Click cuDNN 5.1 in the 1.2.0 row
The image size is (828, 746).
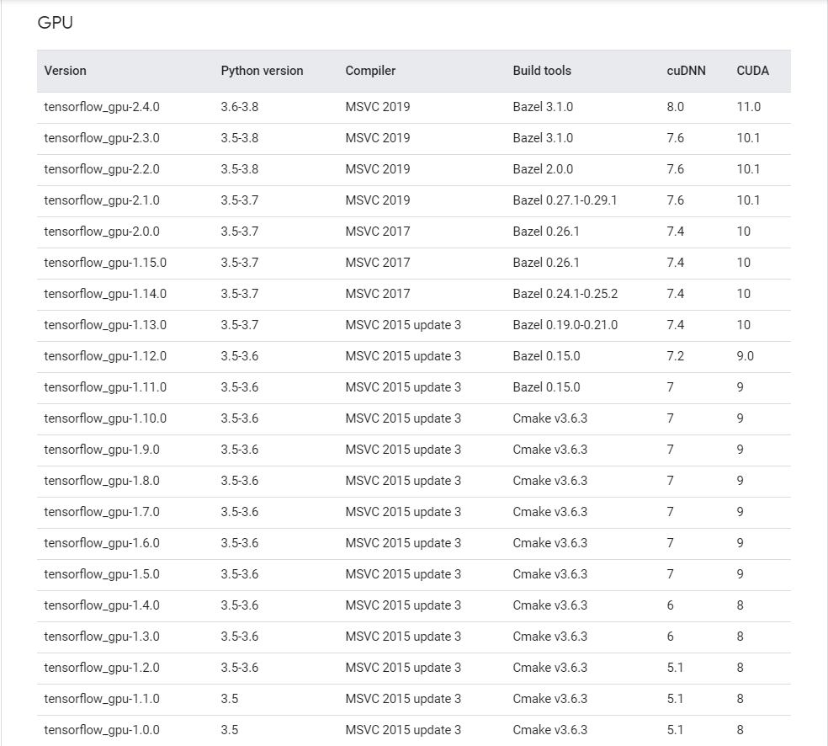tap(675, 669)
